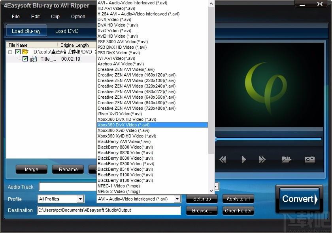Screen dimensions: 332x233
Task: Click the Merge button
Action: pyautogui.click(x=32, y=170)
